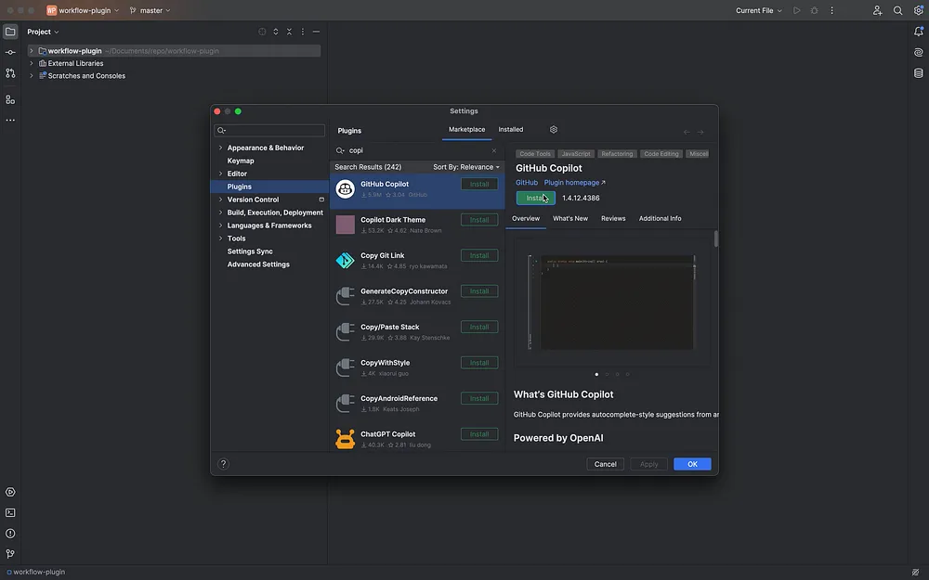Click the expand/collapse arrows in Project panel
Image resolution: width=929 pixels, height=580 pixels.
click(x=276, y=32)
